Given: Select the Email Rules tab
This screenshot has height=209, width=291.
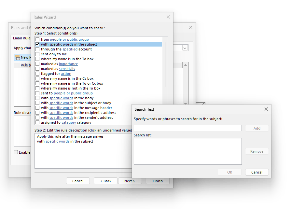Looking at the screenshot, I should [22, 38].
